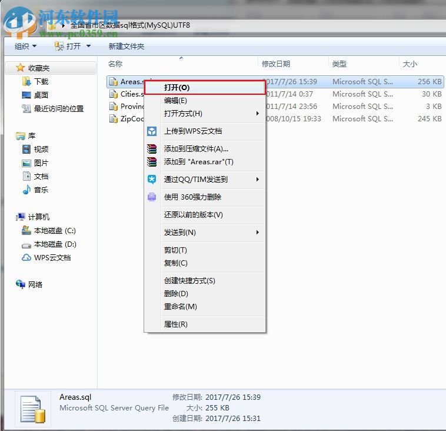
Task: Click Open (打开) in the context menu
Action: click(x=205, y=87)
